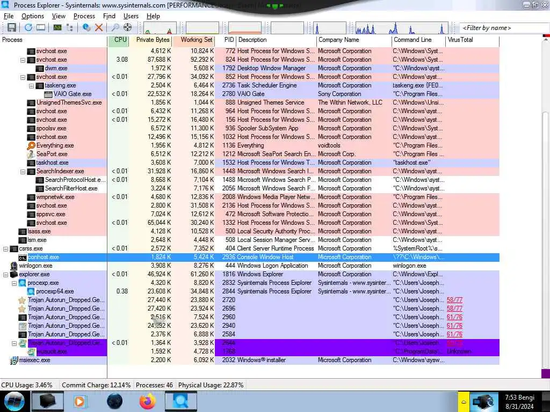Collapse the svchost.exe PID 852 tree
This screenshot has width=550, height=412.
click(23, 77)
